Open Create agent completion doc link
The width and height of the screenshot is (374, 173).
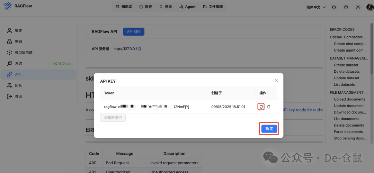[x=350, y=50]
